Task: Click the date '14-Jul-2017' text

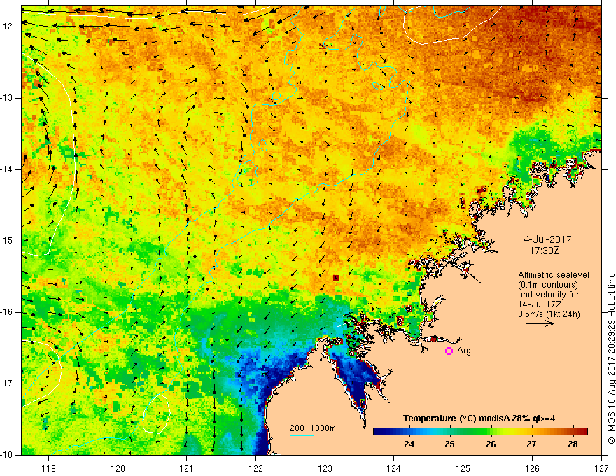Action: click(x=545, y=239)
